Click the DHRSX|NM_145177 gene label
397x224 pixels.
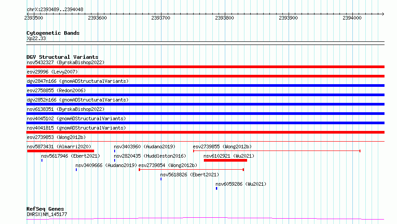47,214
